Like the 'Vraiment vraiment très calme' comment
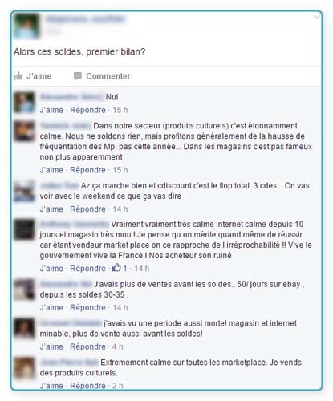Viewport: 333px width, 401px height. (x=51, y=268)
